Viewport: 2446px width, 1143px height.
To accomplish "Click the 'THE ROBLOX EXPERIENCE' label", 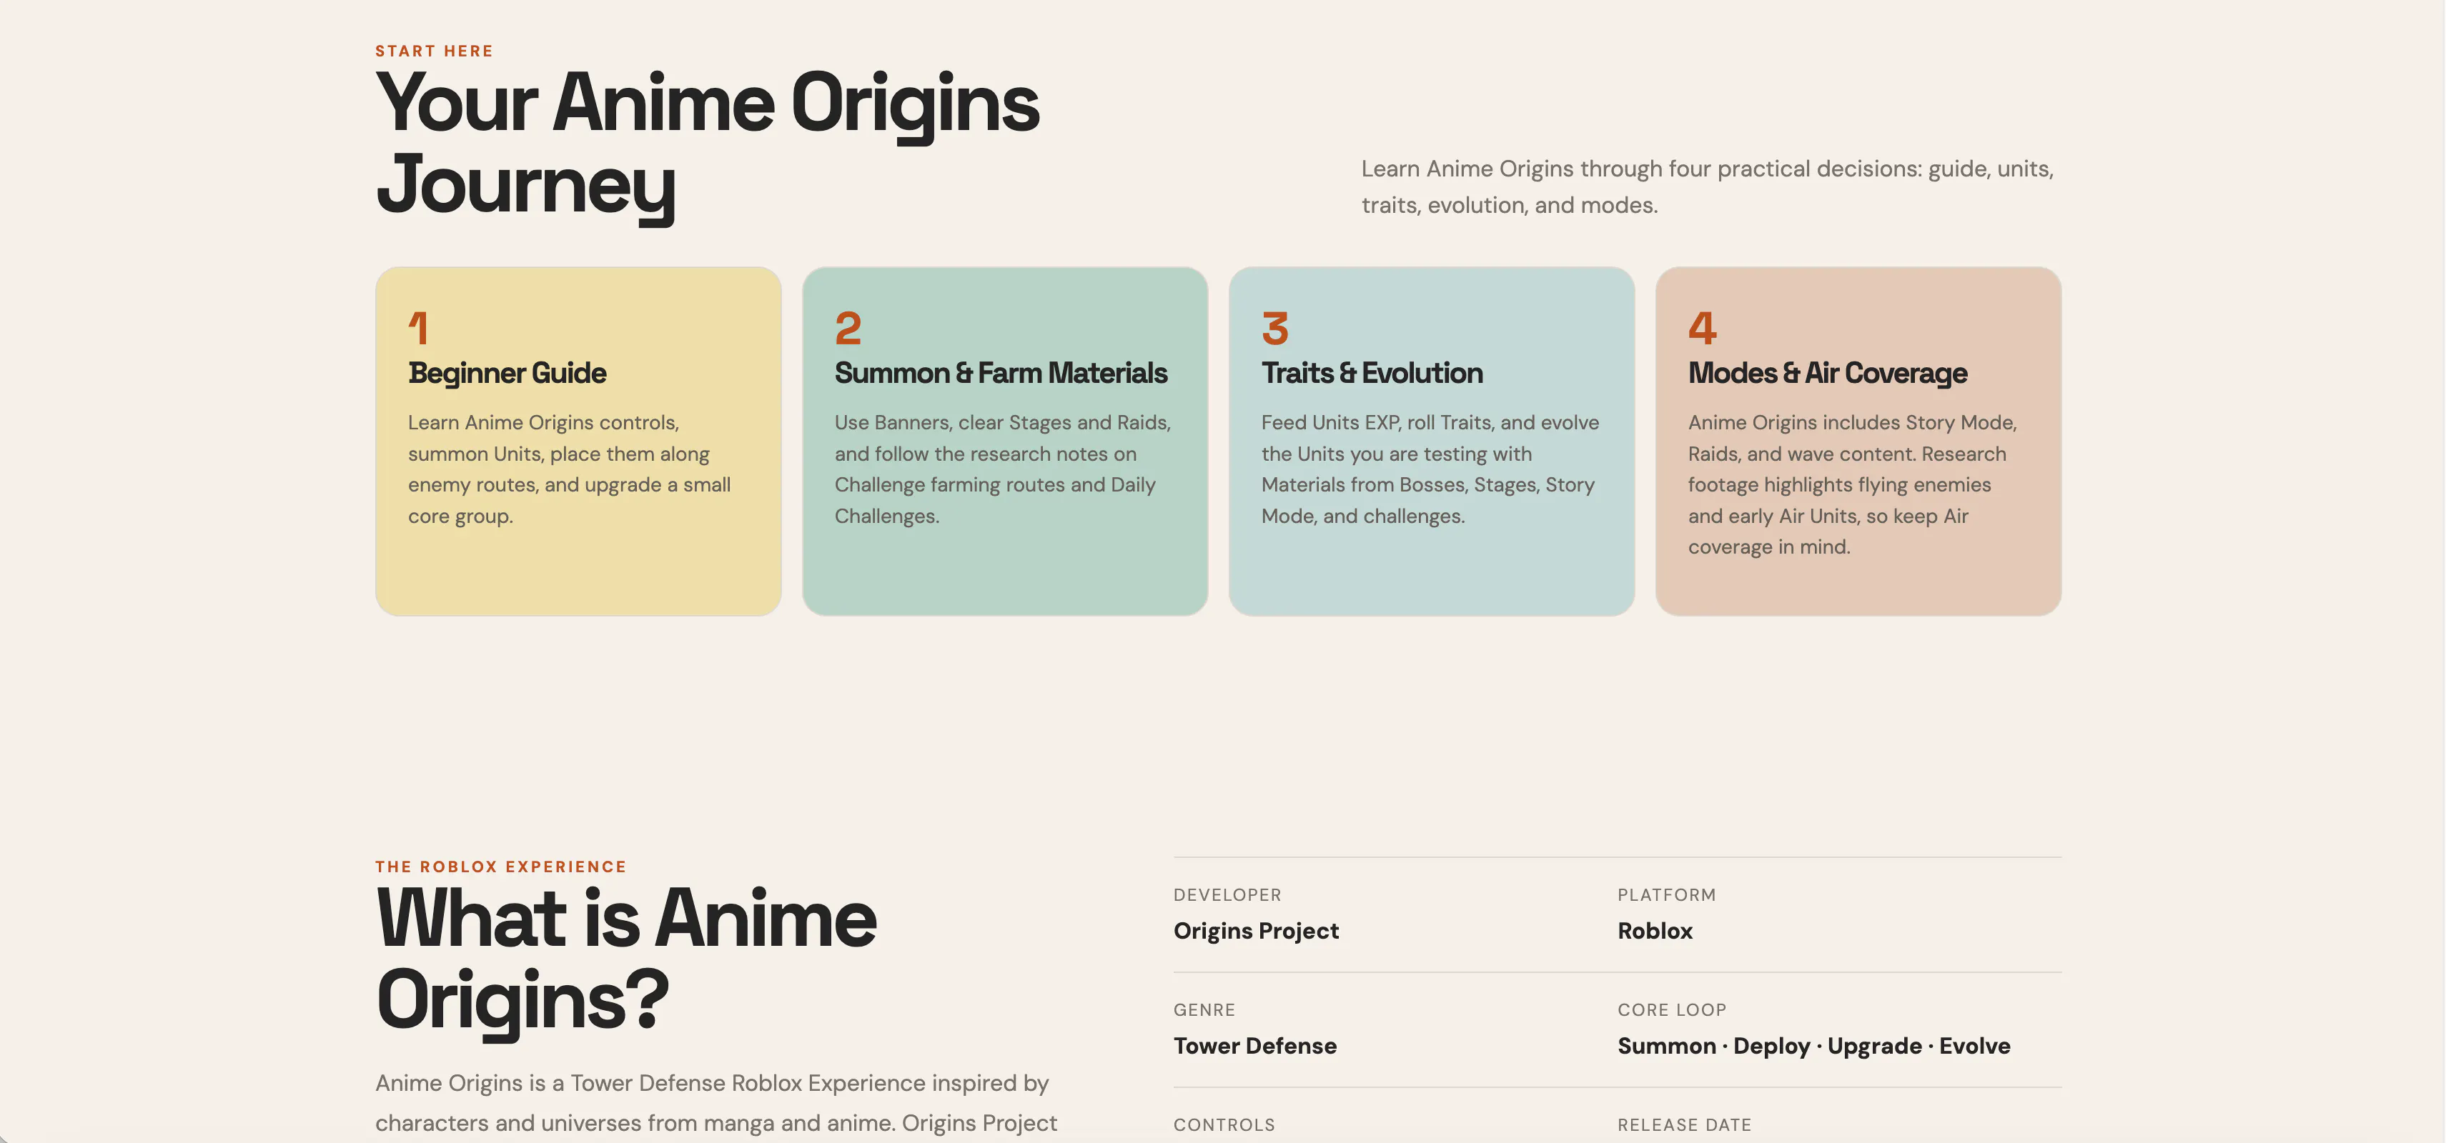I will pyautogui.click(x=501, y=867).
